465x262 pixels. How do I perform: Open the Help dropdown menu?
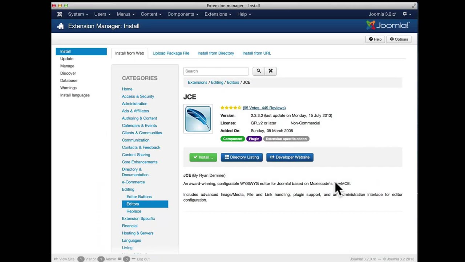click(x=244, y=14)
